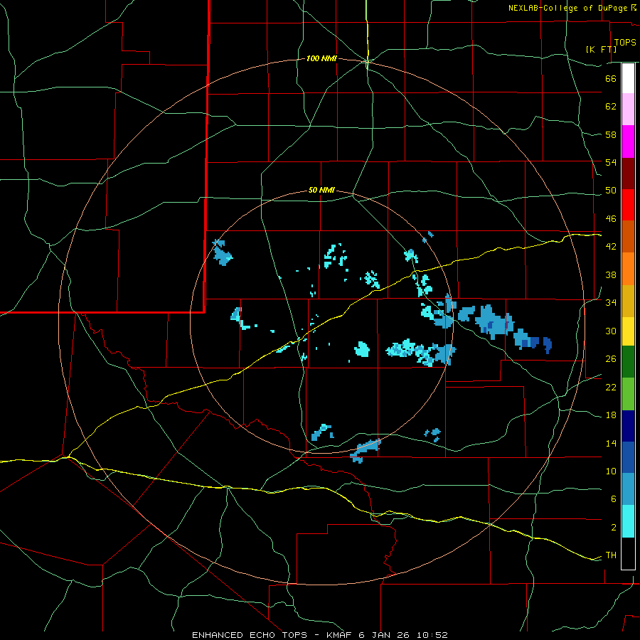Click the 2 legend value
Image resolution: width=640 pixels, height=640 pixels.
coord(614,528)
